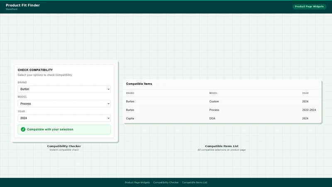Viewport: 332px width, 187px height.
Task: Click the 2024 year in DOA row
Action: [x=305, y=118]
